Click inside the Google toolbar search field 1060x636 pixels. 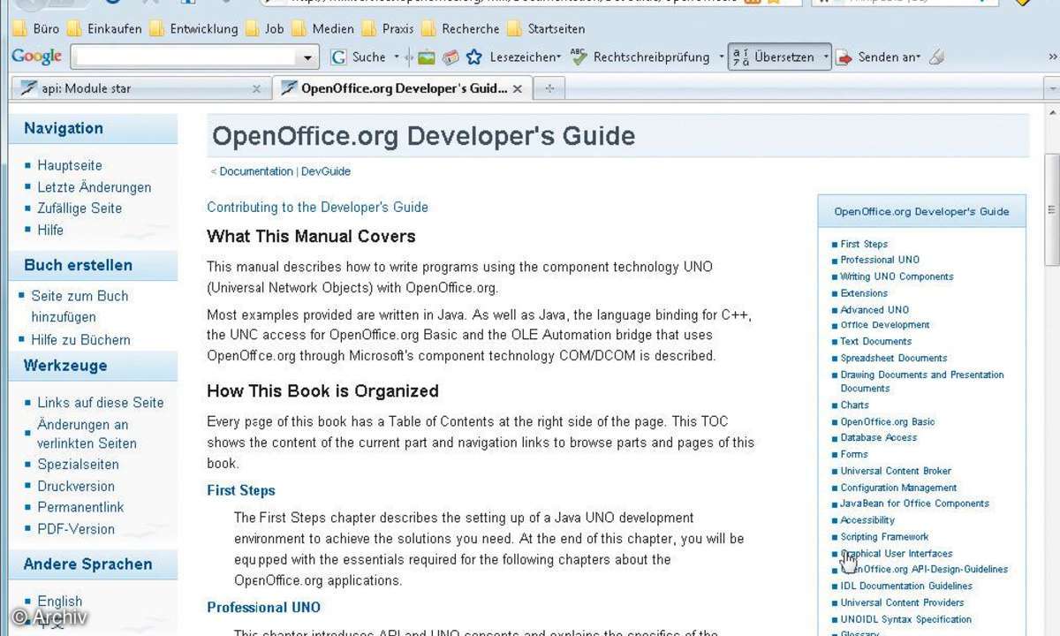(x=184, y=57)
